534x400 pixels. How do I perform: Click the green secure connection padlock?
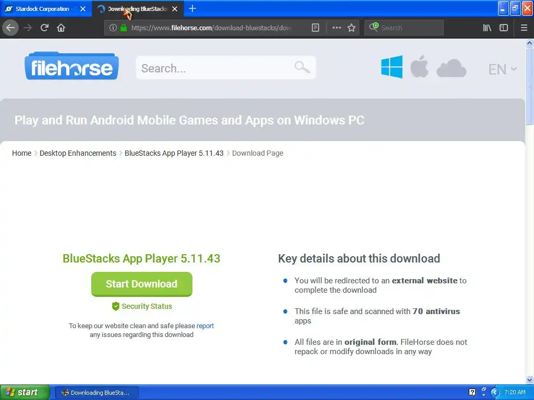pyautogui.click(x=124, y=28)
